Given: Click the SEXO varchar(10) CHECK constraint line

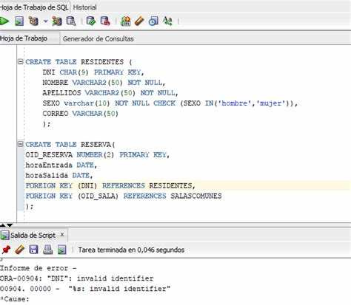Looking at the screenshot, I should point(170,103).
